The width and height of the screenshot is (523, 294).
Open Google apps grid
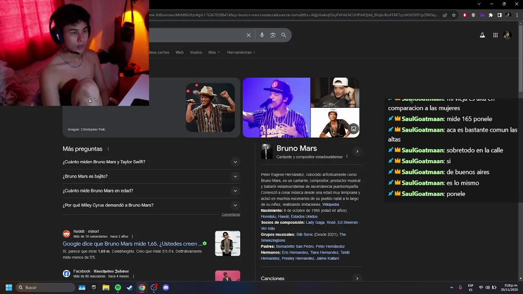pos(495,35)
